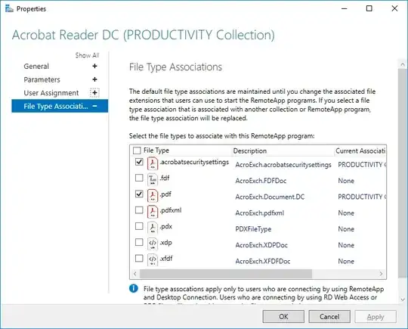
Task: Open the Parameters section
Action: (42, 79)
